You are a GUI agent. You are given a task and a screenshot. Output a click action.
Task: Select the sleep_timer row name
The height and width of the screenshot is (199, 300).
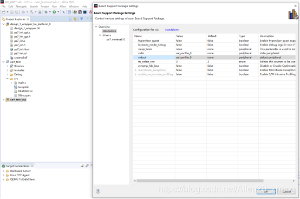coord(145,49)
